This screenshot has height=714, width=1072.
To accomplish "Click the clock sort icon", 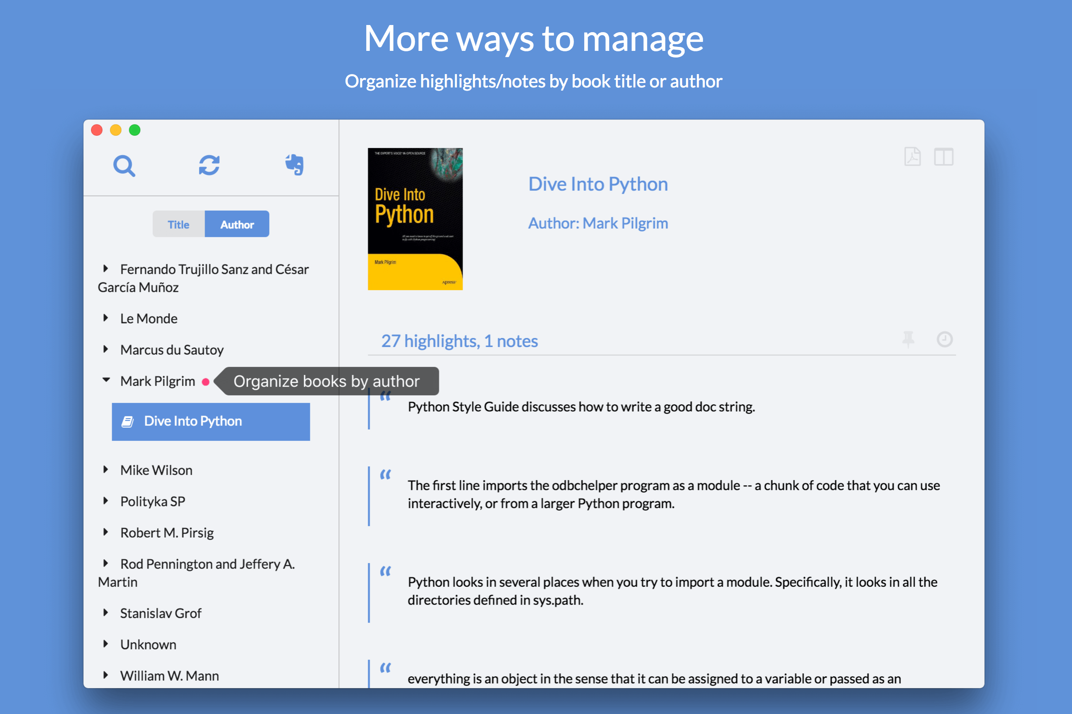I will [944, 339].
